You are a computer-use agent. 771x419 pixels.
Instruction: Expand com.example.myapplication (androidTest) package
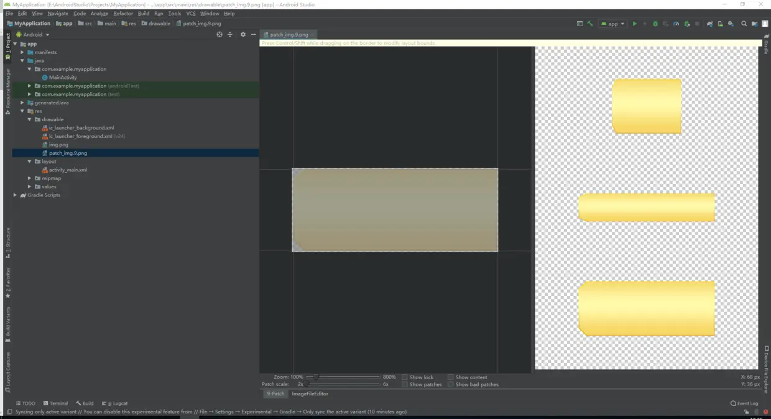point(29,86)
